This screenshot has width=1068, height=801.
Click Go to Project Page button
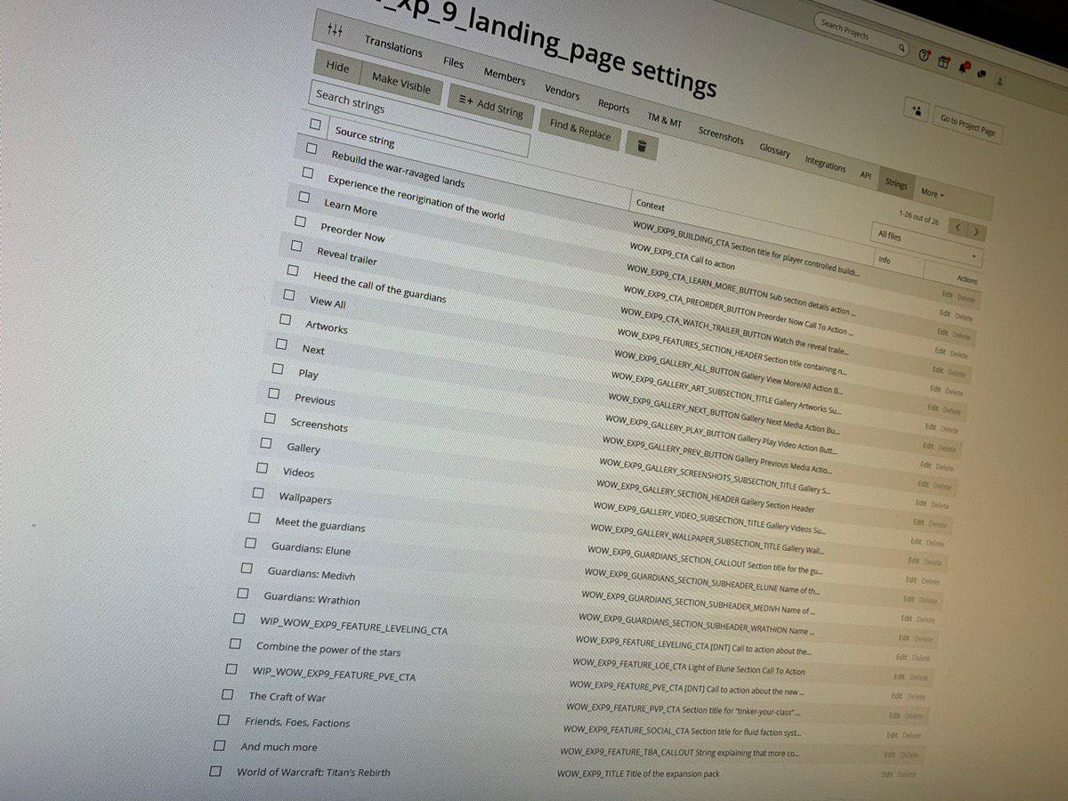point(967,124)
